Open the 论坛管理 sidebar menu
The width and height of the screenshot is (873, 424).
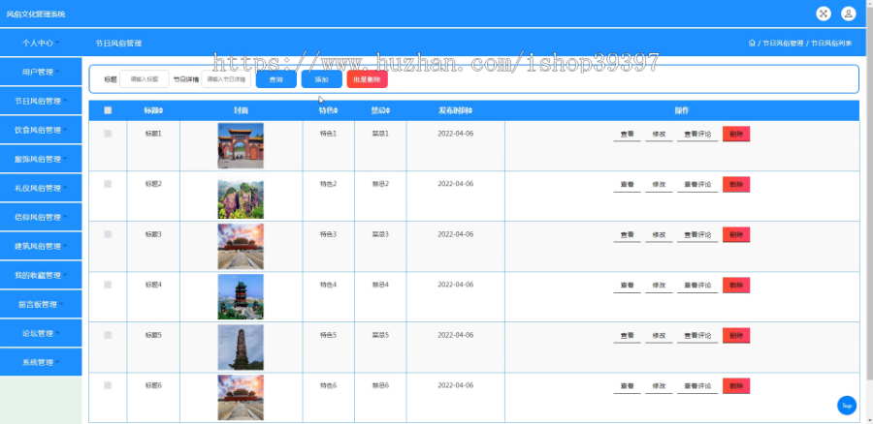click(41, 333)
